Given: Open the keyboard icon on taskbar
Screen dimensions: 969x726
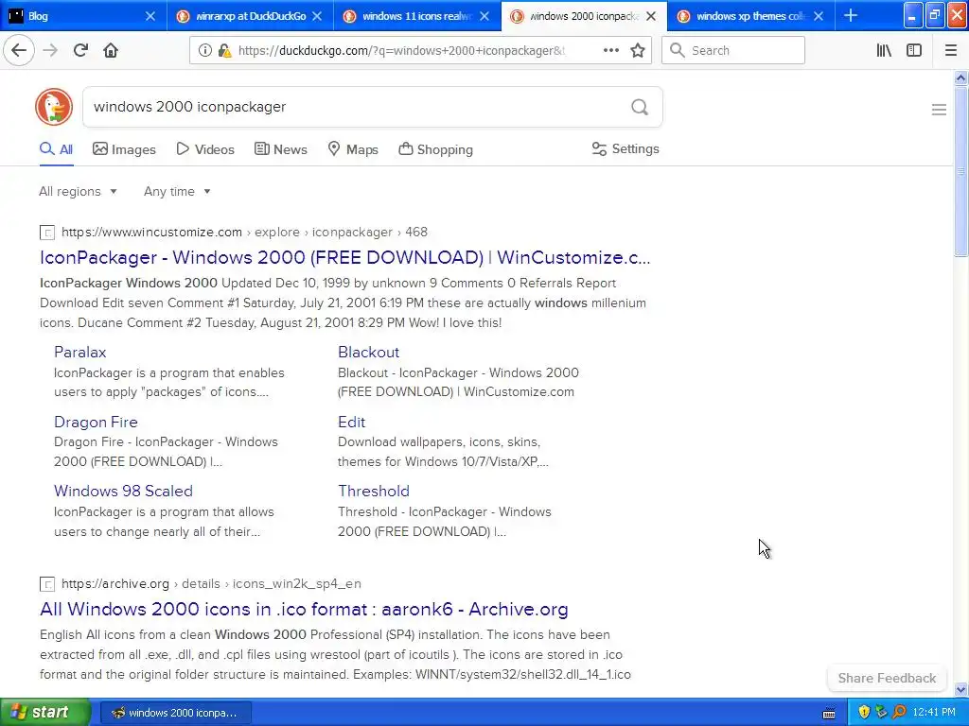Looking at the screenshot, I should click(x=829, y=714).
